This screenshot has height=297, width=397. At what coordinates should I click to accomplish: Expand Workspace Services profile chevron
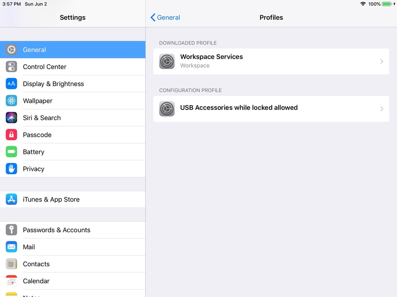click(382, 62)
